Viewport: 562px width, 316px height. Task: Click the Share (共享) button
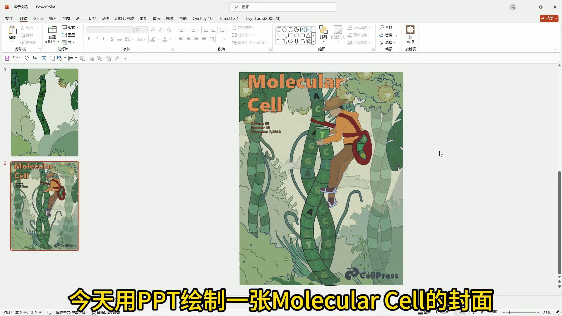pos(549,18)
